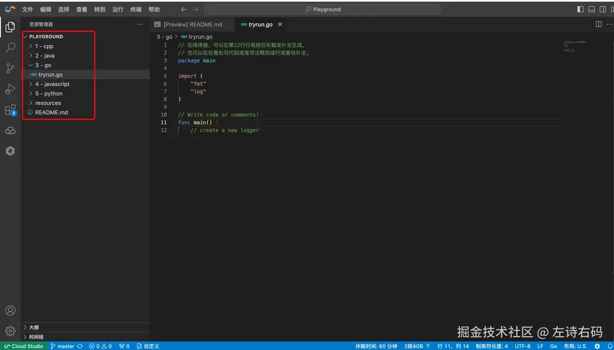Image resolution: width=614 pixels, height=350 pixels.
Task: Go back with the left arrow
Action: [184, 9]
